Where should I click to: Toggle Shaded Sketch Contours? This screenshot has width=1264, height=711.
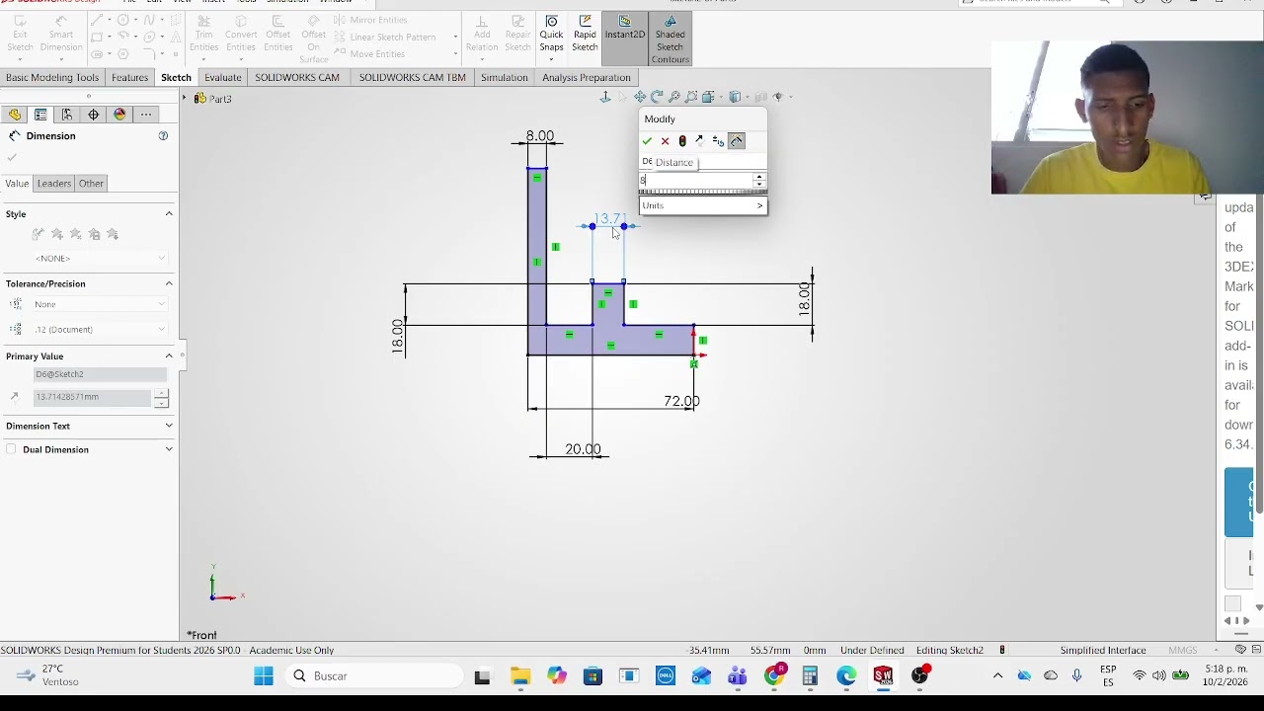(x=671, y=39)
